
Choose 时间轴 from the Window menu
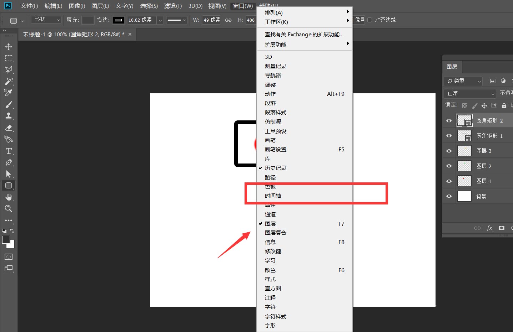coord(305,196)
